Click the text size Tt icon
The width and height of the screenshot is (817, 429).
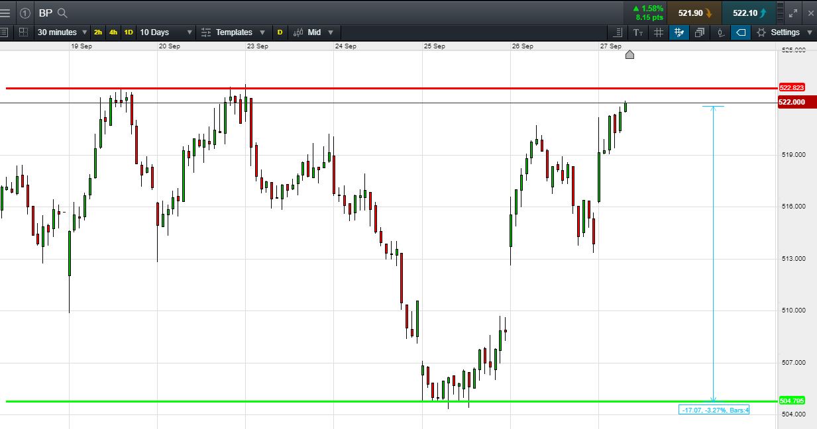(638, 32)
